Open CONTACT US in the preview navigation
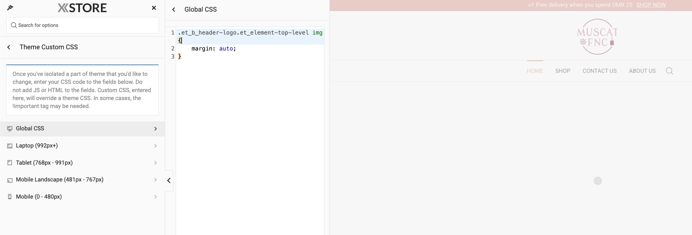 click(x=600, y=71)
